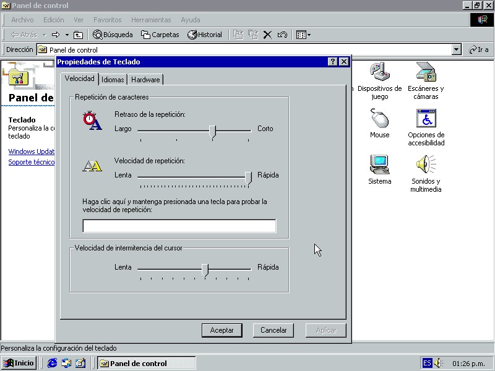
Task: Switch to the Hardware tab
Action: [x=145, y=80]
